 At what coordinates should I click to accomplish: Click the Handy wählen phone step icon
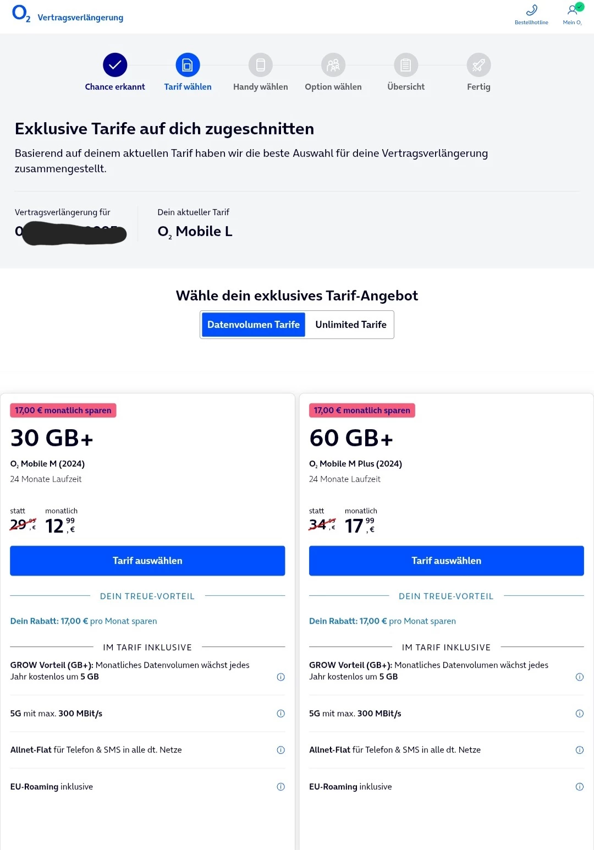pos(261,65)
